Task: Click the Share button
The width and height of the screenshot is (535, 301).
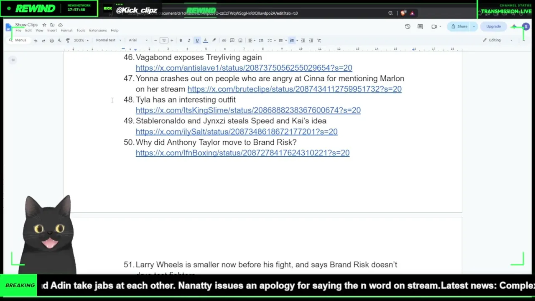Action: point(459,27)
